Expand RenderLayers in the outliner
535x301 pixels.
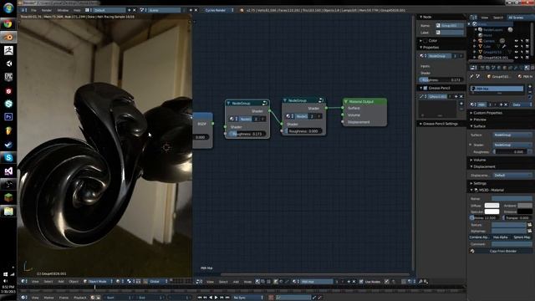pyautogui.click(x=476, y=30)
